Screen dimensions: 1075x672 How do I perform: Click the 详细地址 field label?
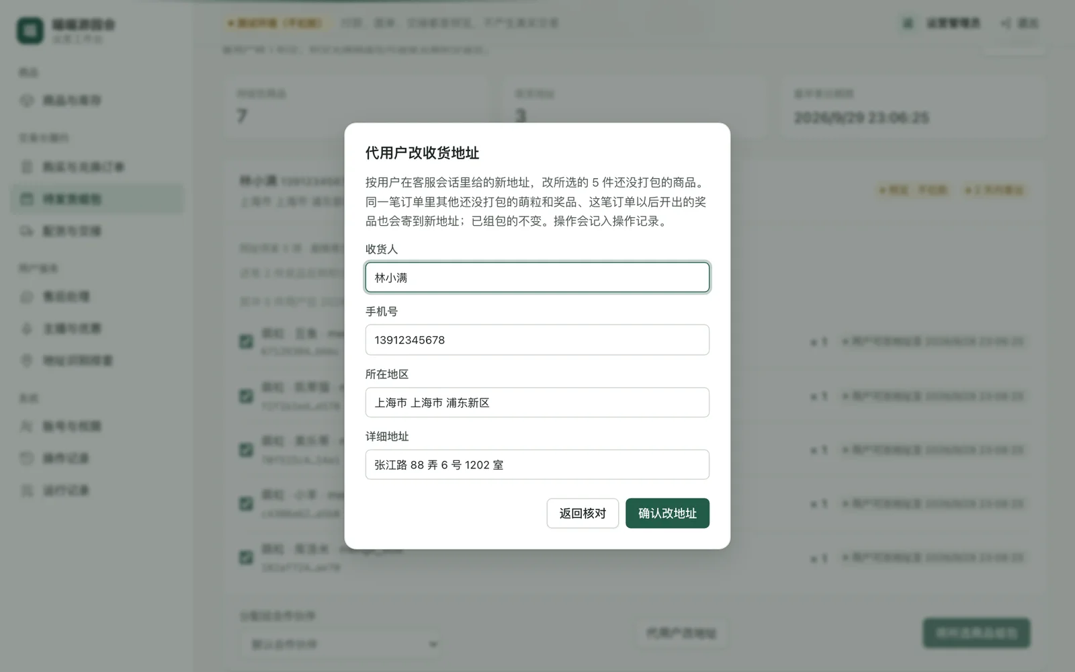387,437
